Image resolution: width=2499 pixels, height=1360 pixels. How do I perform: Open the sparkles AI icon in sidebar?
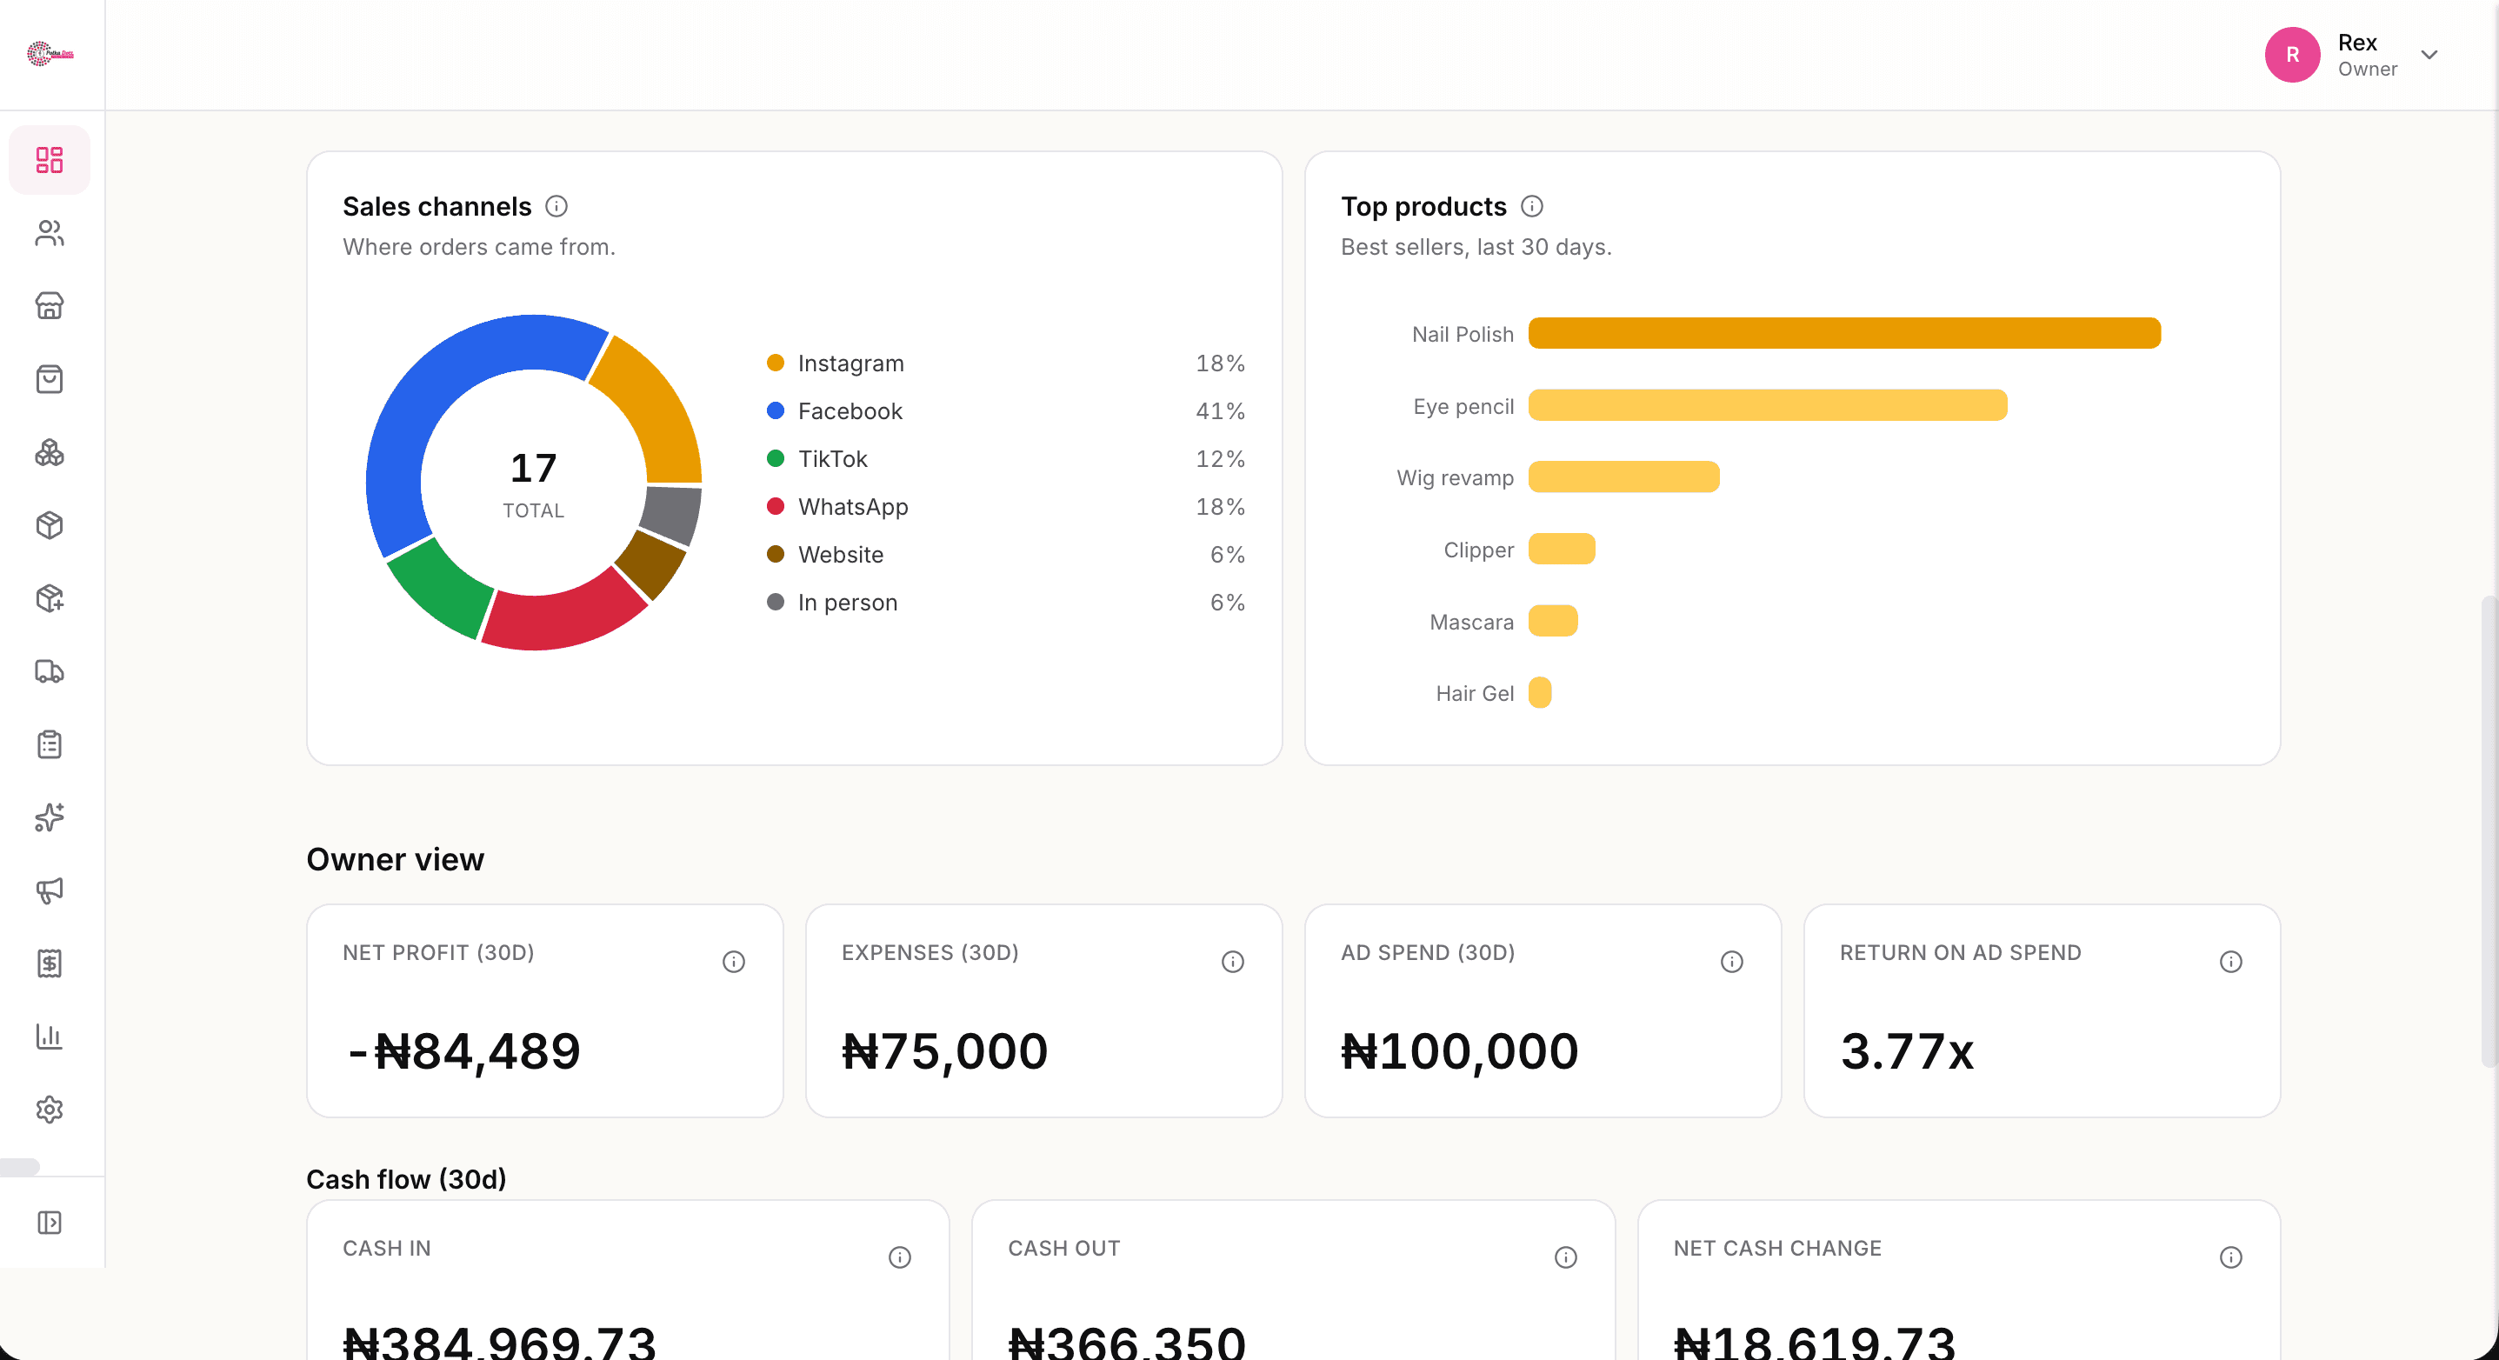coord(50,817)
